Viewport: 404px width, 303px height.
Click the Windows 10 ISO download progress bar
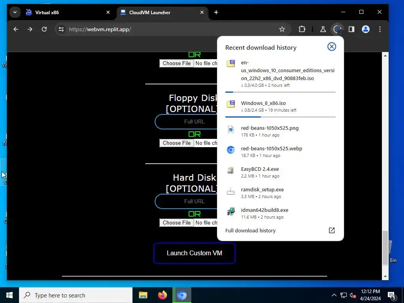(x=281, y=92)
